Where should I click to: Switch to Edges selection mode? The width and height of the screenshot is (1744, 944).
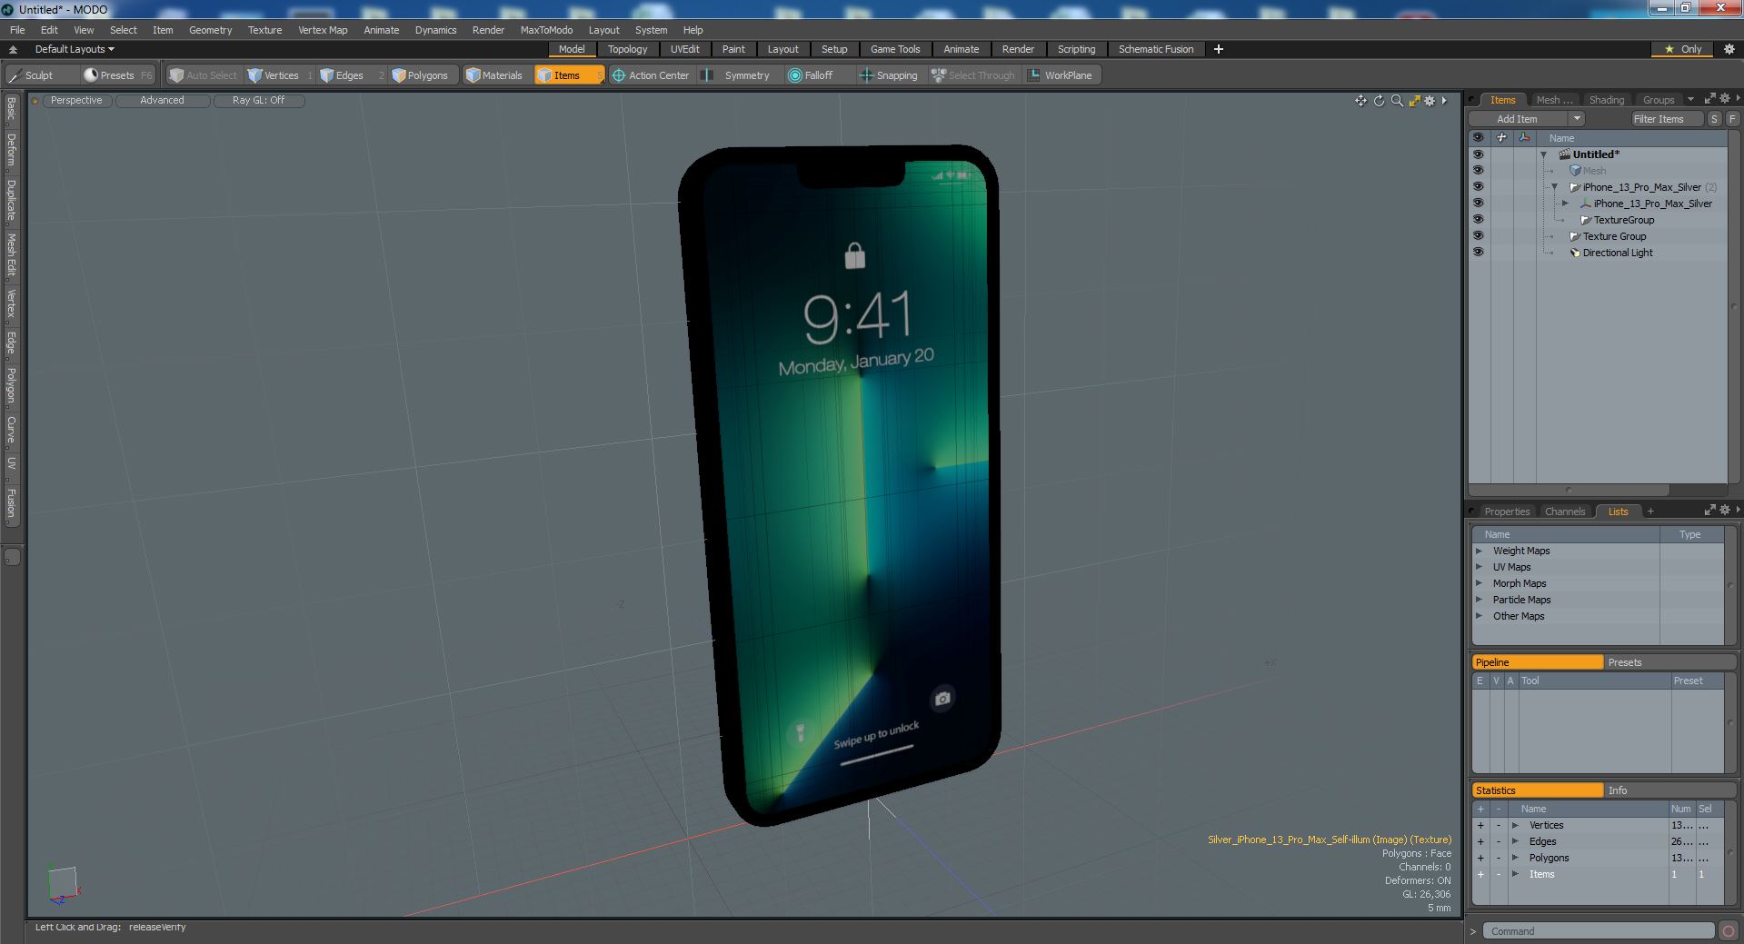click(350, 75)
